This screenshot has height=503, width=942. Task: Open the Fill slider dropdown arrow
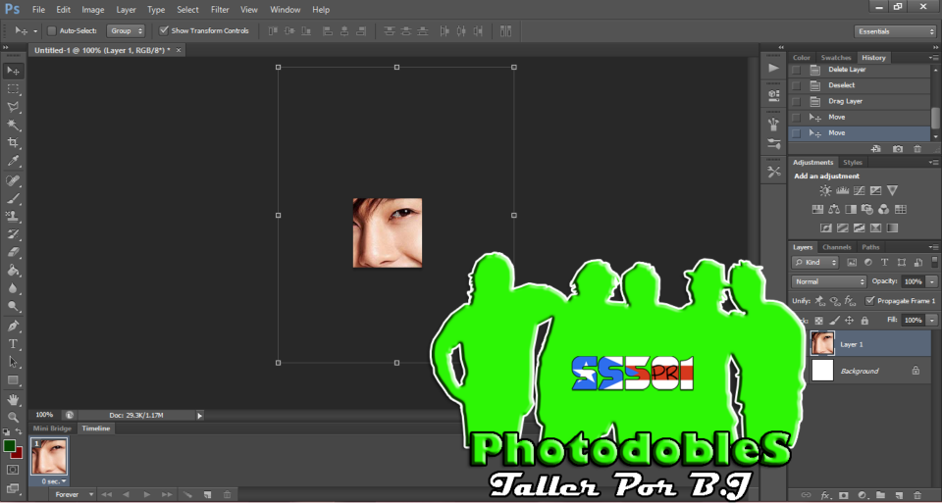[932, 321]
